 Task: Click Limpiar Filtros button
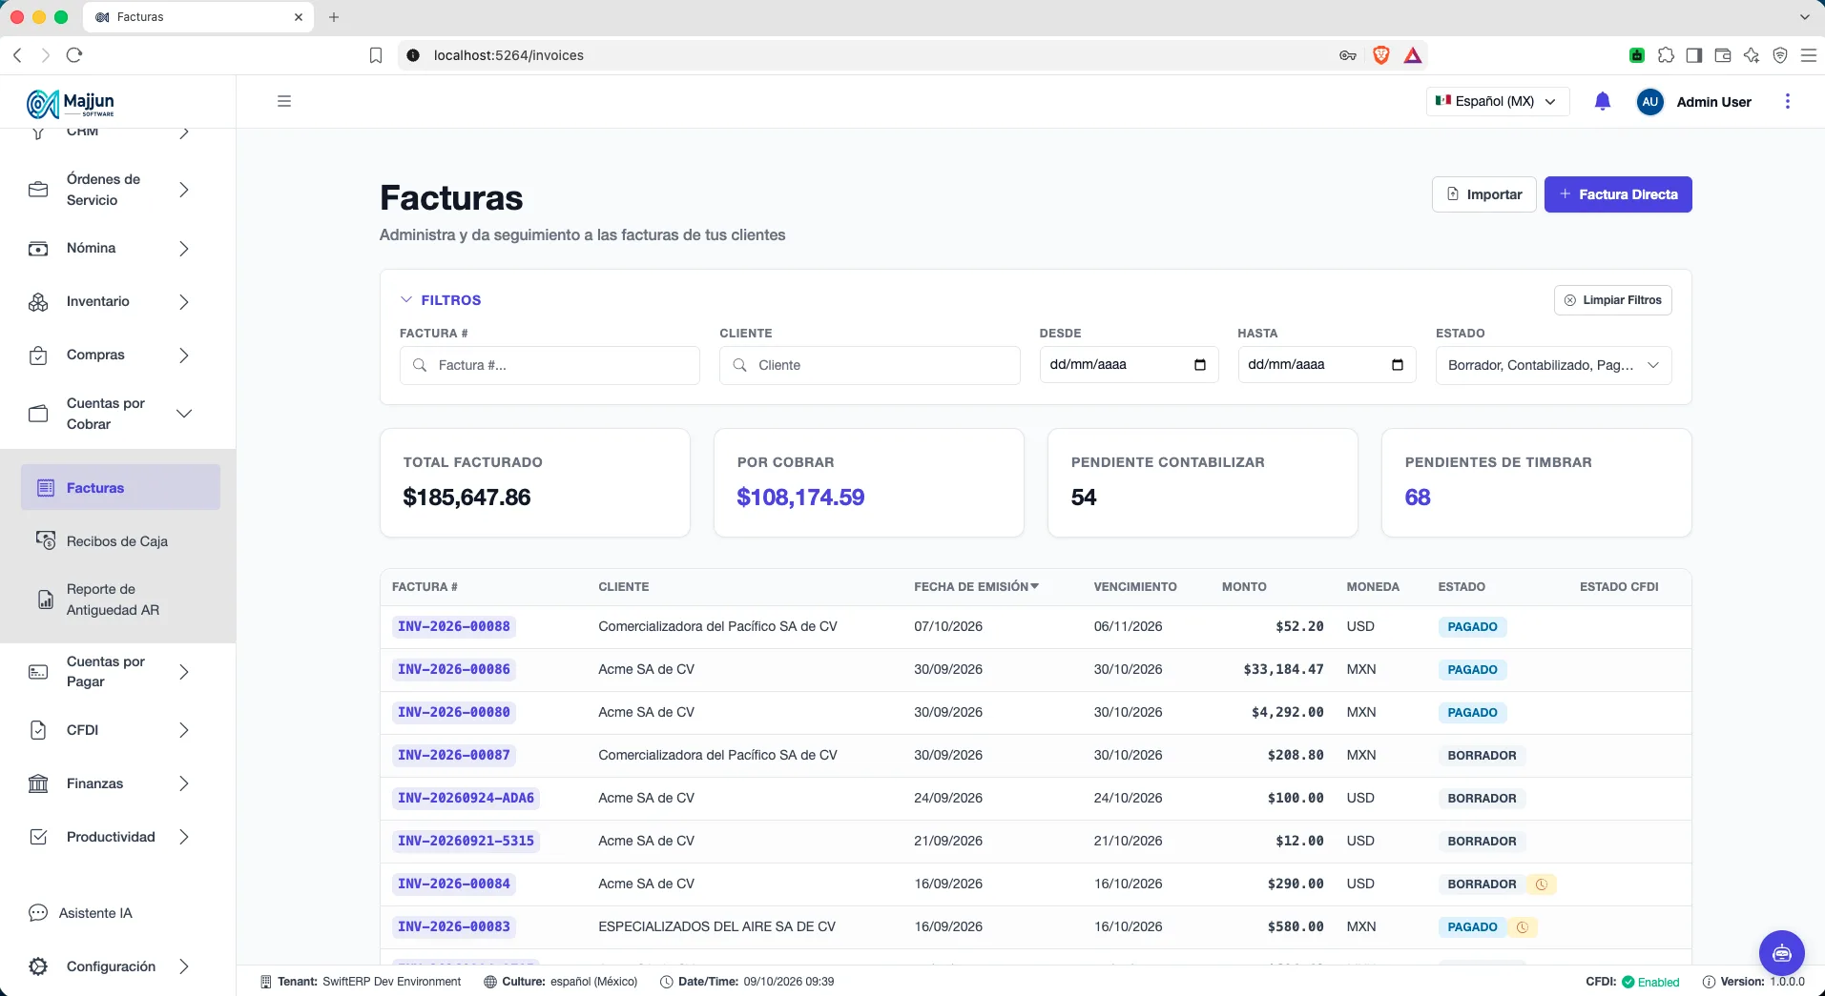coord(1612,300)
